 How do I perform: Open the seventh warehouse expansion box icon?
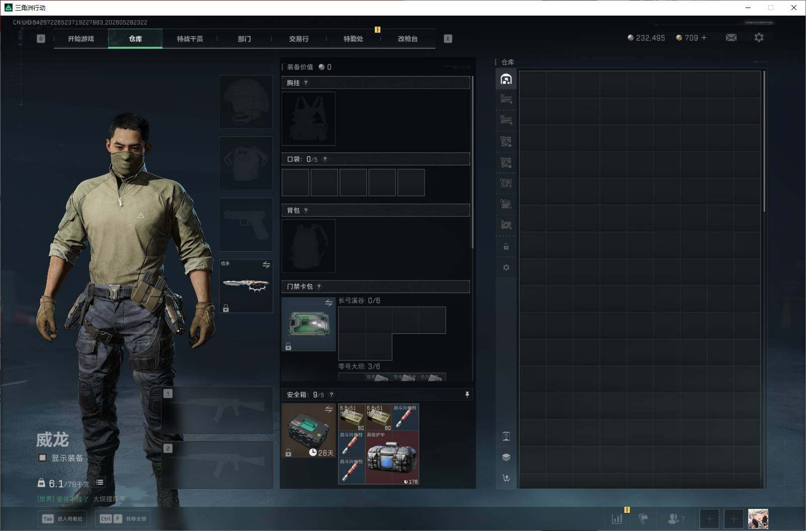pyautogui.click(x=506, y=225)
